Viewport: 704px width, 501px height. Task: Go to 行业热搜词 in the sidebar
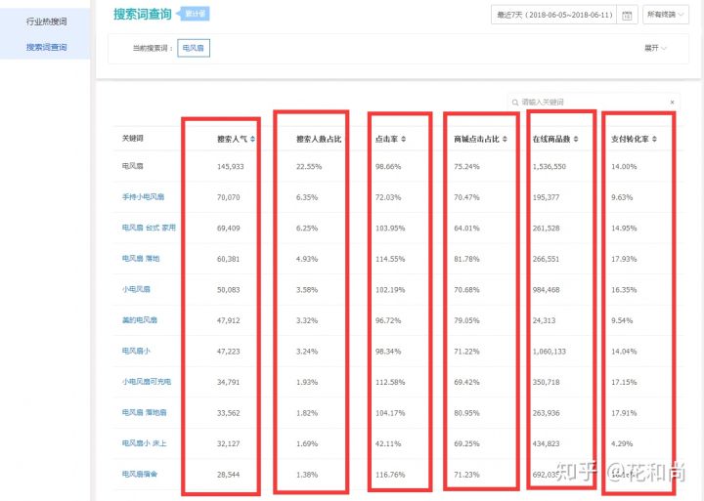(47, 21)
